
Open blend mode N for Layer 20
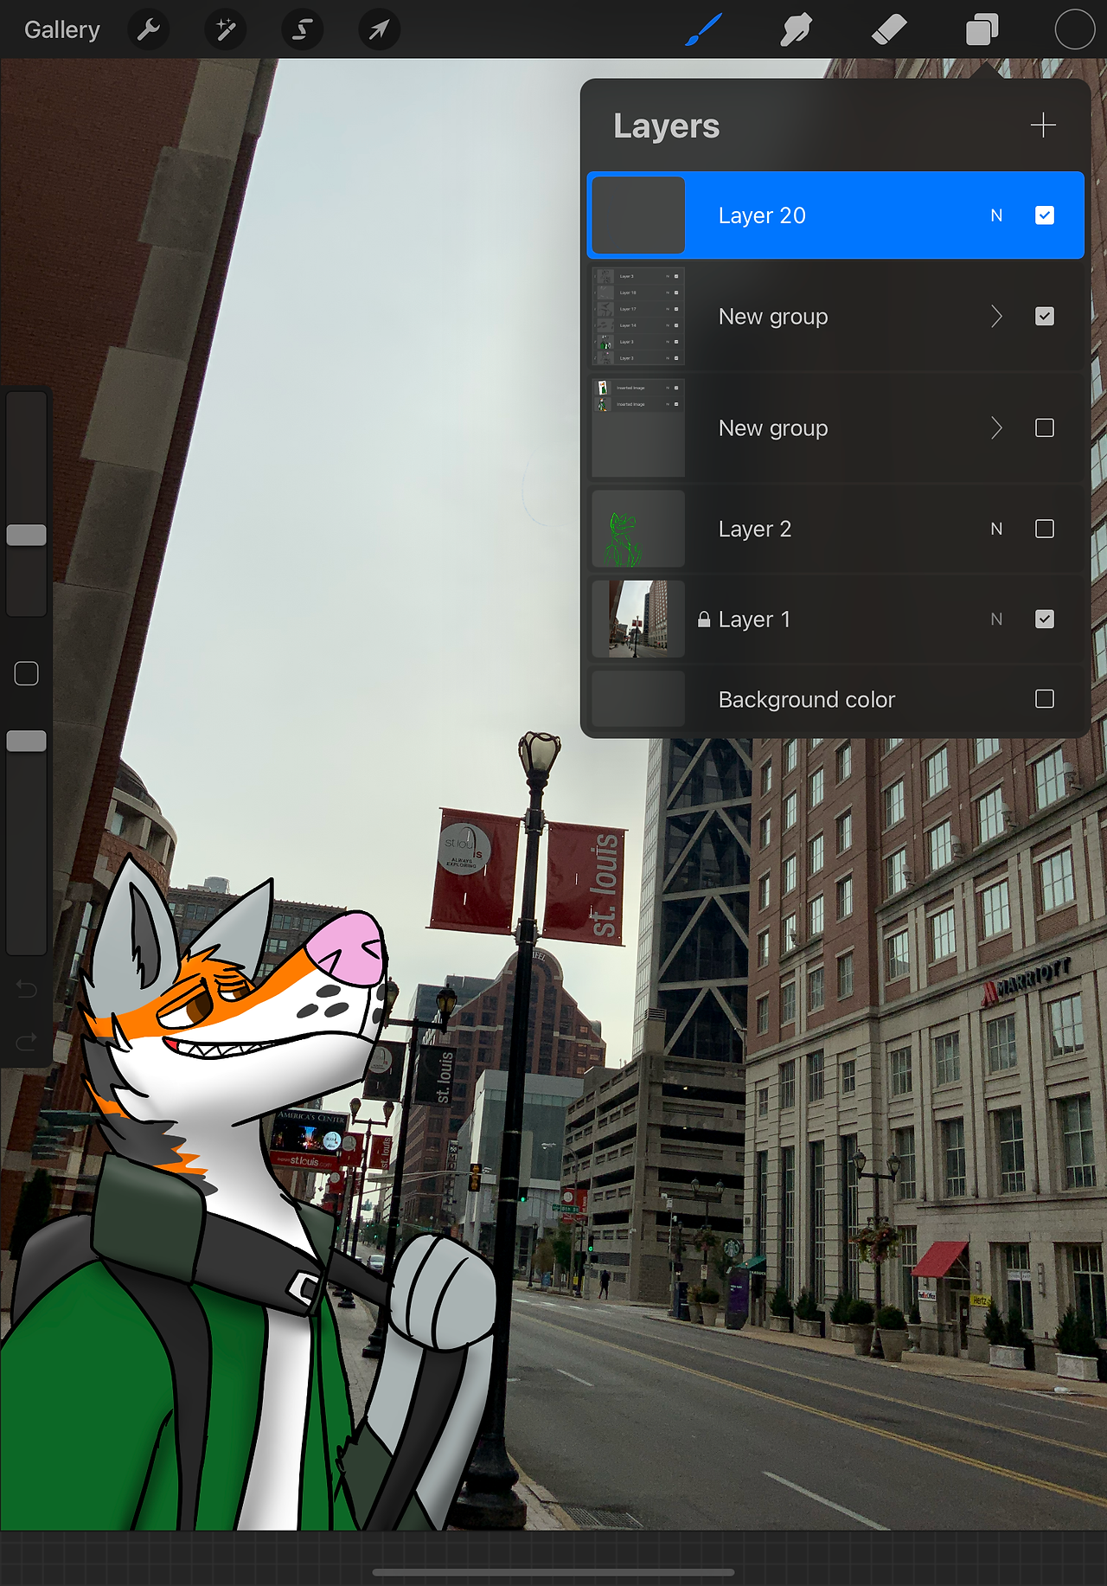(x=996, y=215)
